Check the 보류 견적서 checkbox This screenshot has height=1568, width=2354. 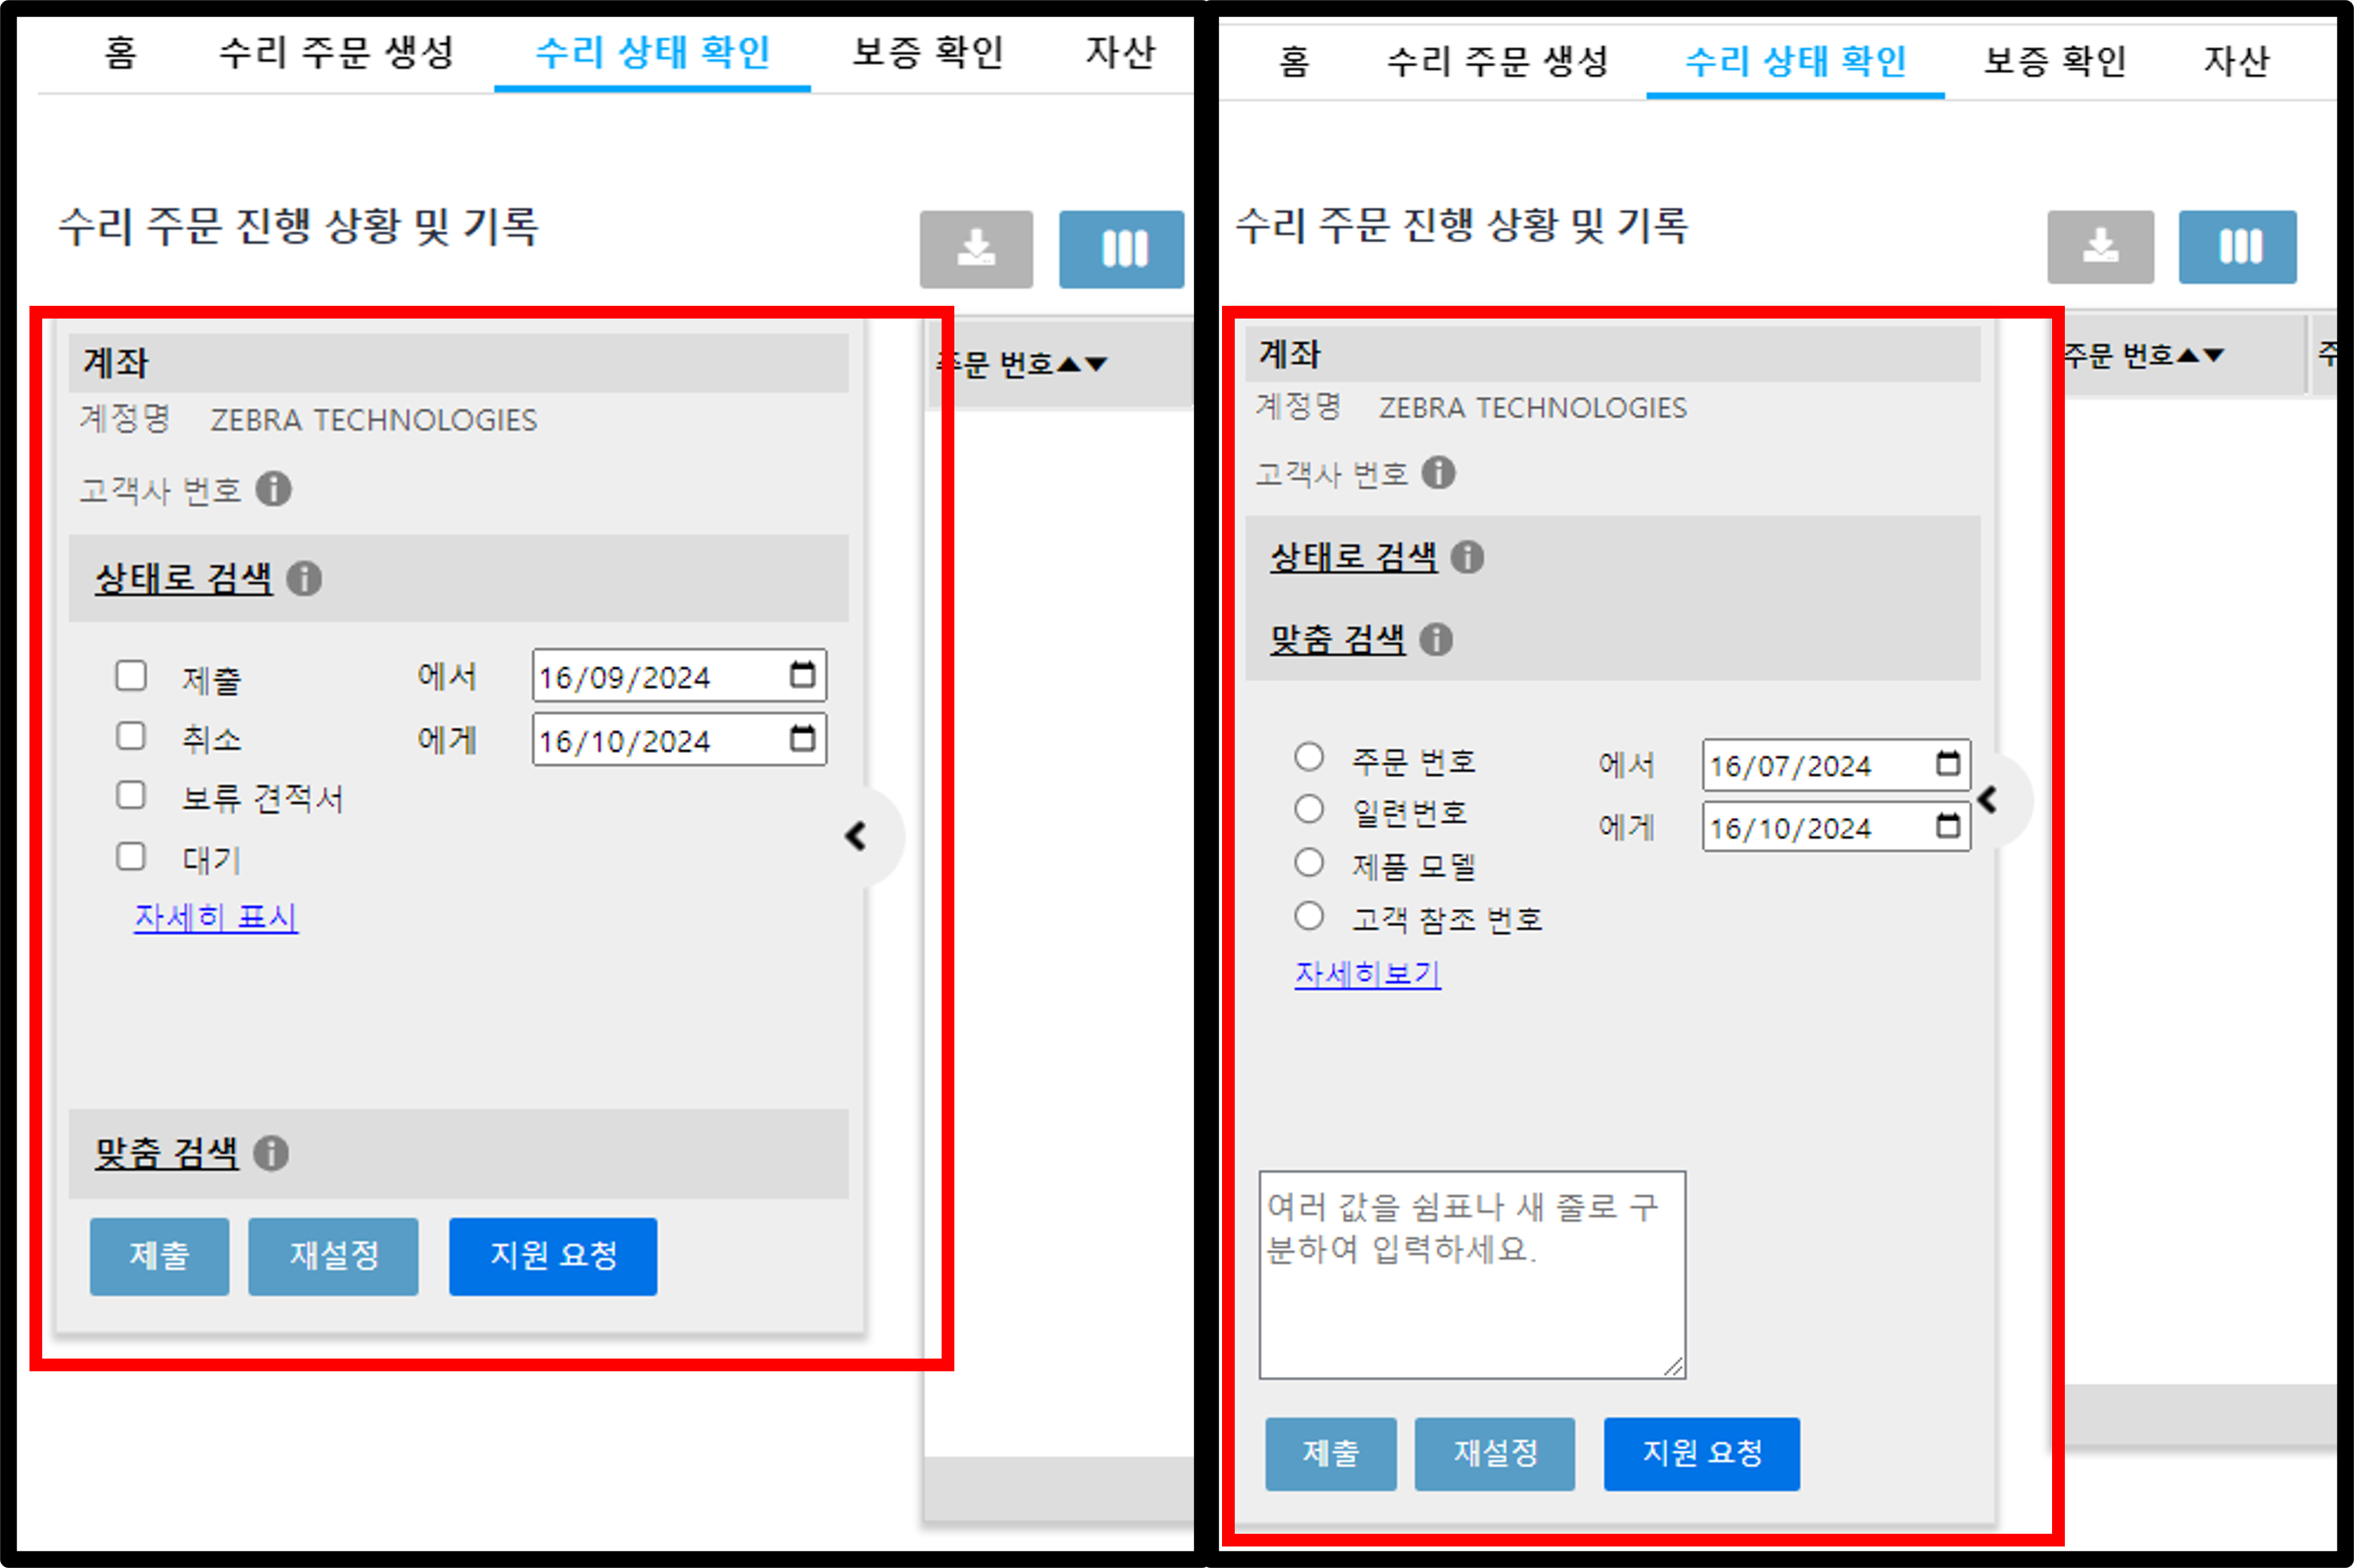point(131,796)
